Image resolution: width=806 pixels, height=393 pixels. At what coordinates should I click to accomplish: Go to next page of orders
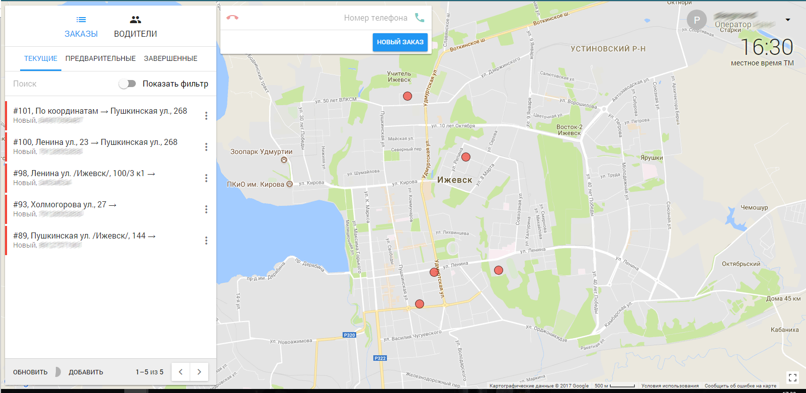199,372
